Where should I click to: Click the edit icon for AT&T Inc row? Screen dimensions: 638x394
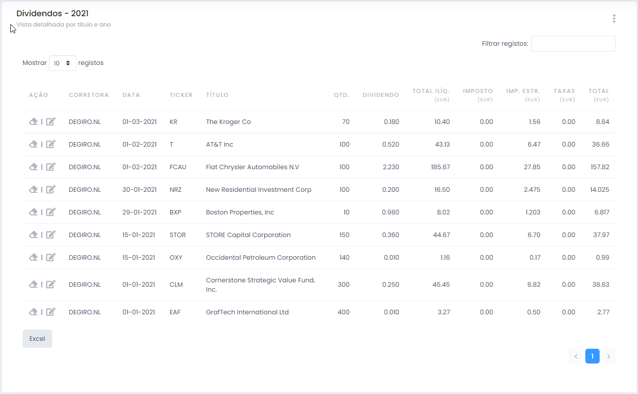pos(51,144)
